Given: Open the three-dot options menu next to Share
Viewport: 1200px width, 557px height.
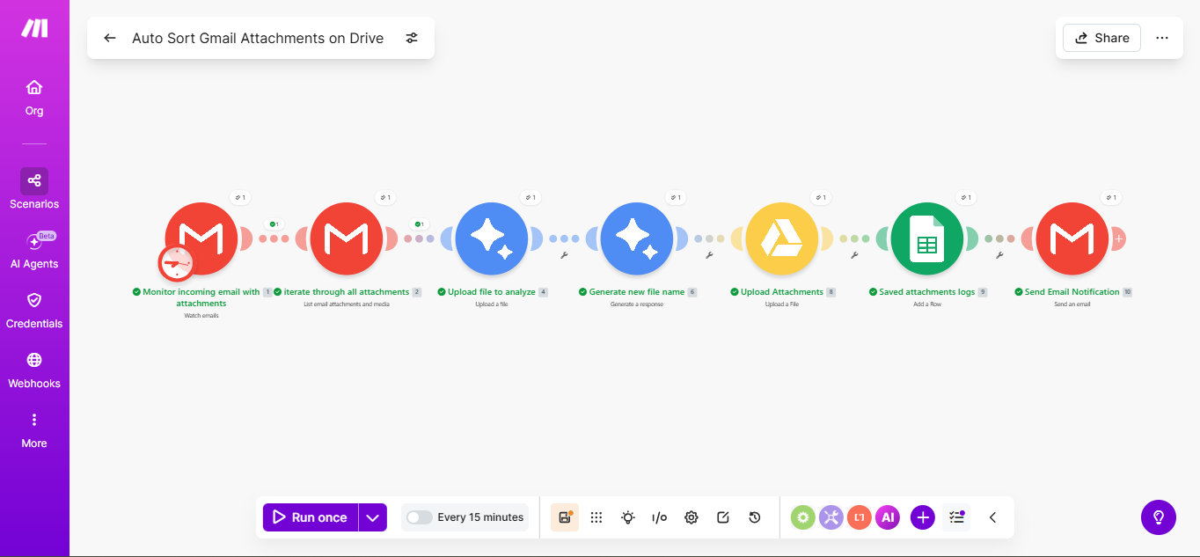Looking at the screenshot, I should 1162,38.
